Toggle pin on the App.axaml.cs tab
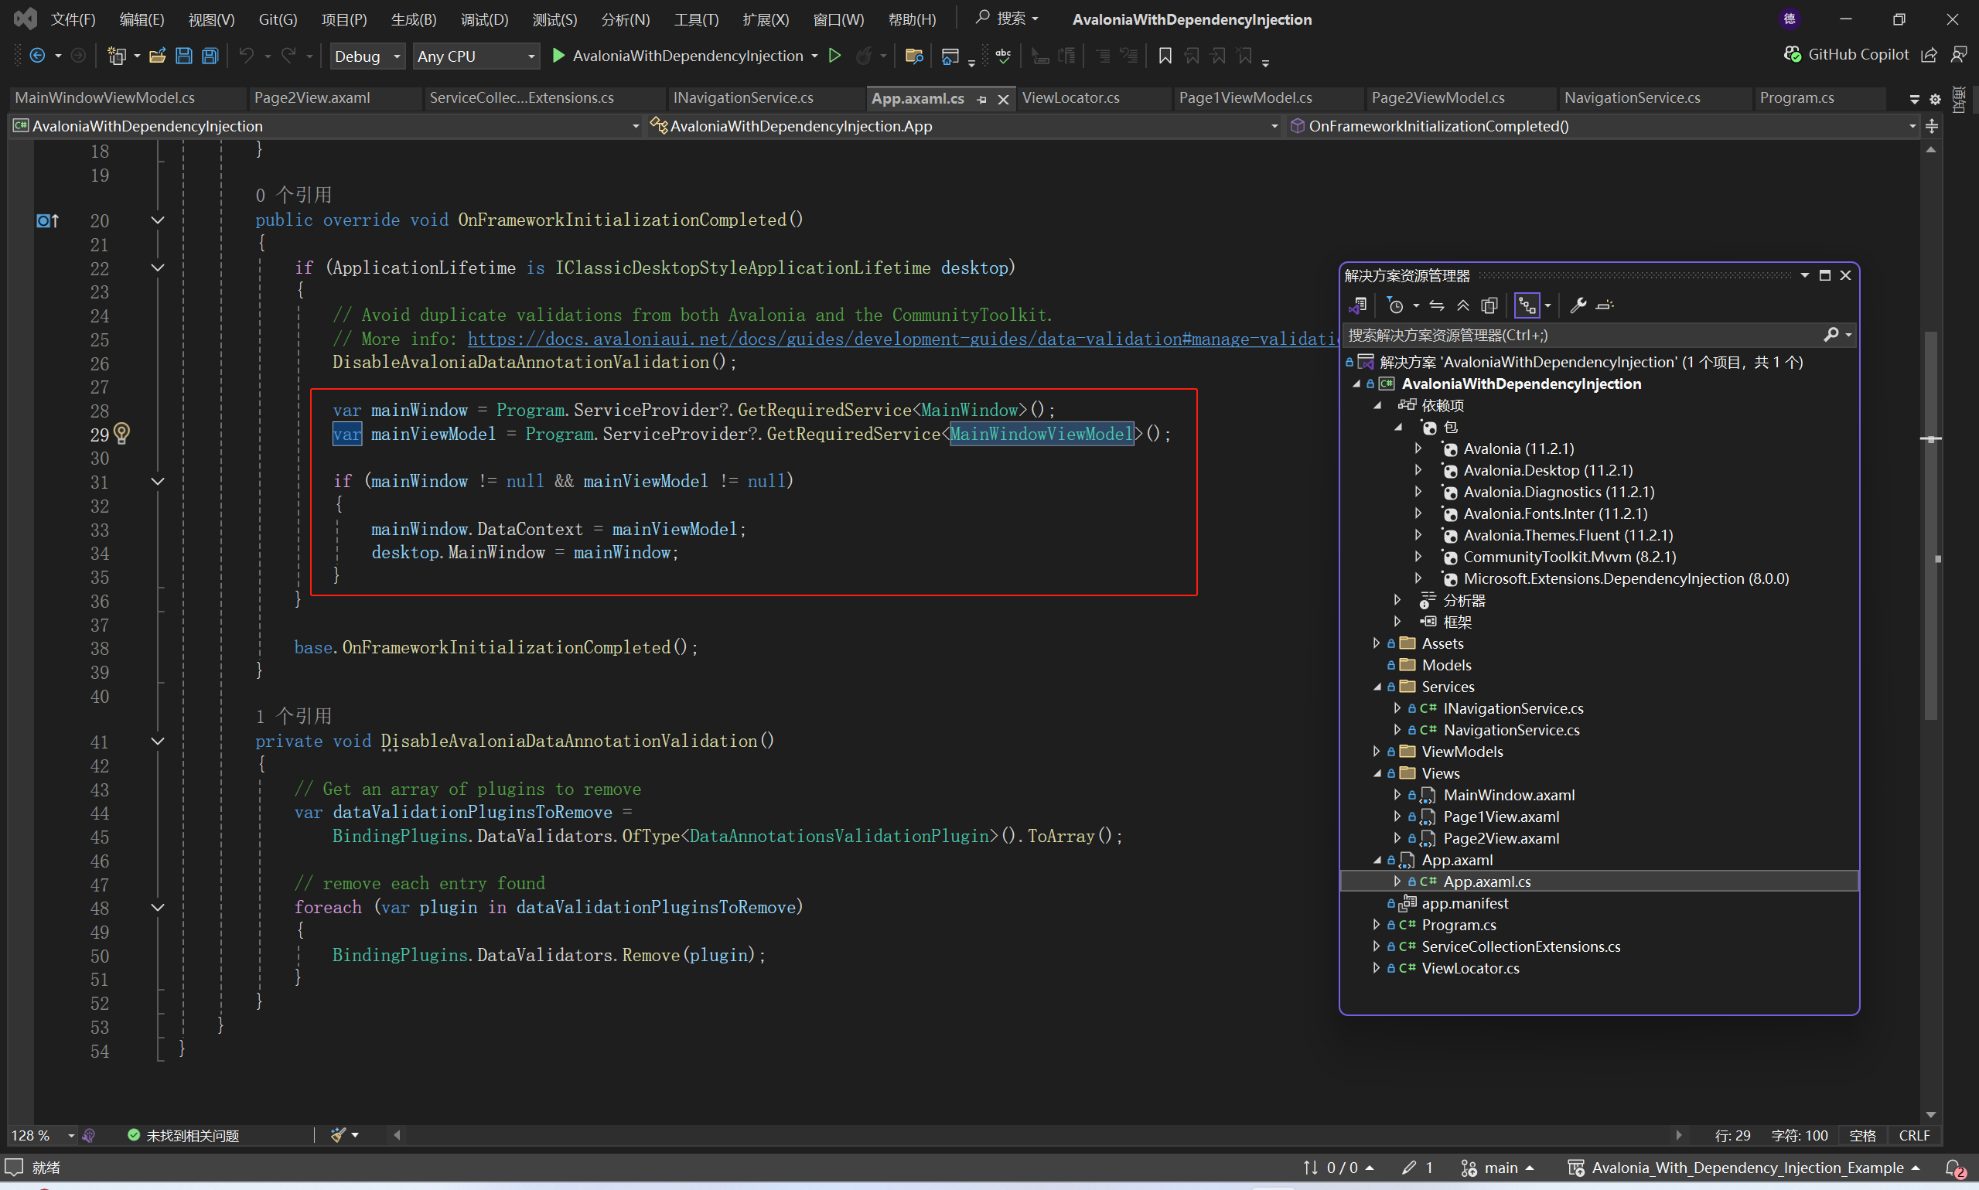Viewport: 1979px width, 1190px height. click(981, 100)
